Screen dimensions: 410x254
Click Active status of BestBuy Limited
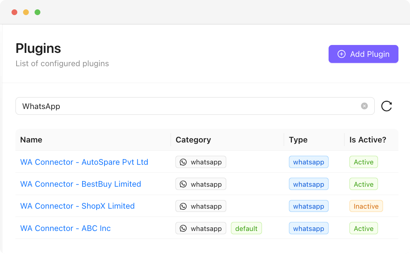(364, 184)
